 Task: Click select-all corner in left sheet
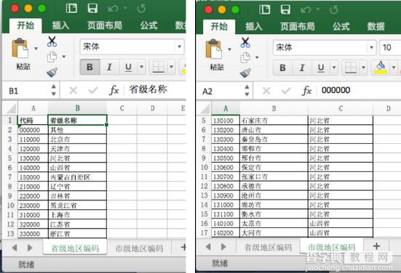pos(11,109)
